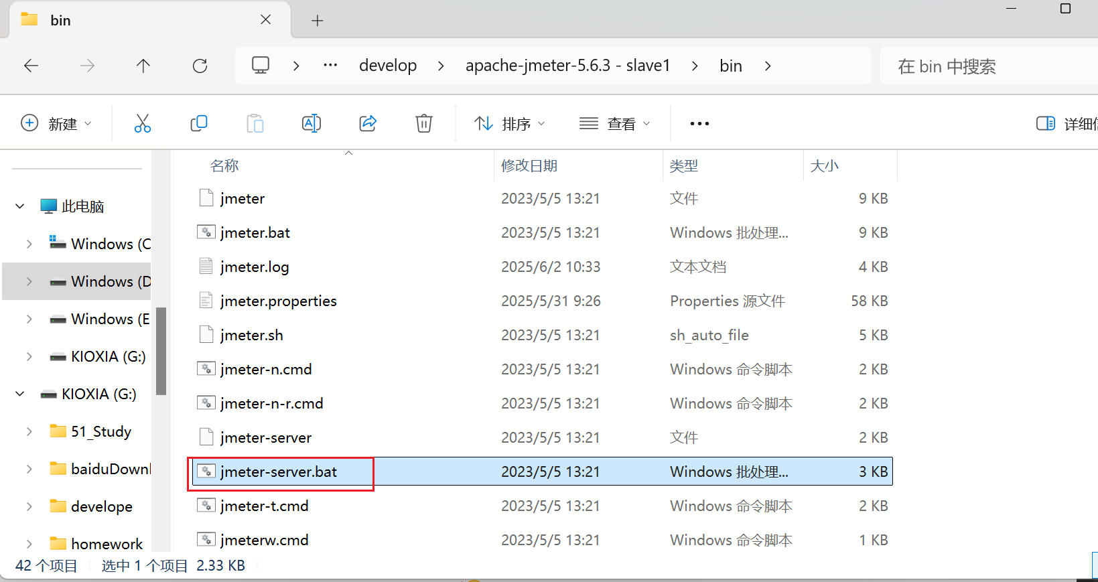Open the 新建 new item menu

(x=56, y=123)
